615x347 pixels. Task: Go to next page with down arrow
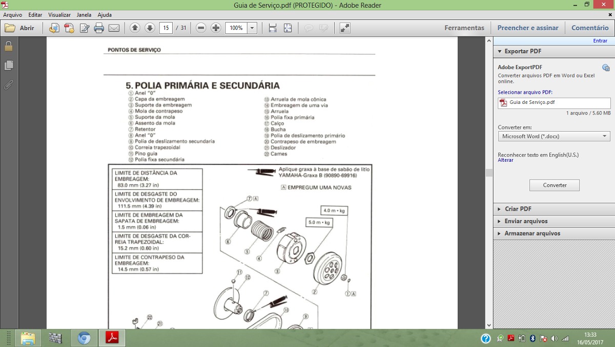coord(150,28)
